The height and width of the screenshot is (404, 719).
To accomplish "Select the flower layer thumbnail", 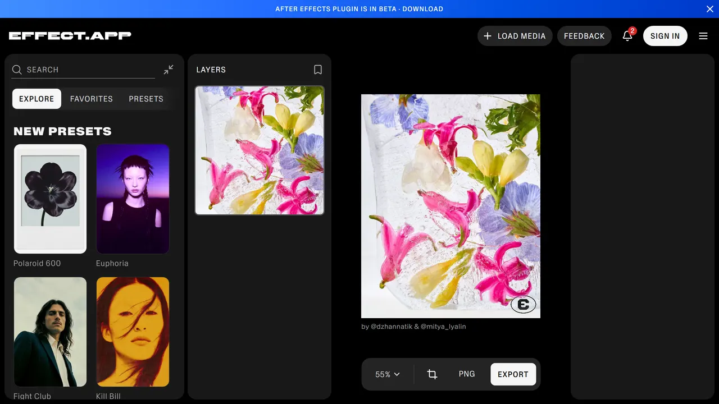I will 260,150.
